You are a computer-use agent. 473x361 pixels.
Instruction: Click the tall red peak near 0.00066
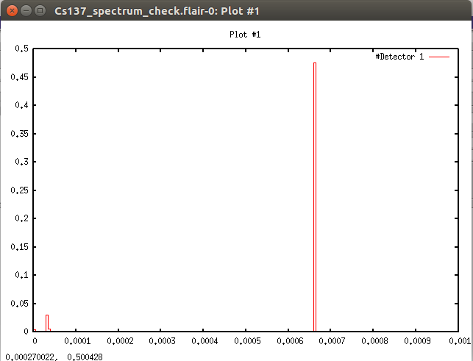click(315, 197)
